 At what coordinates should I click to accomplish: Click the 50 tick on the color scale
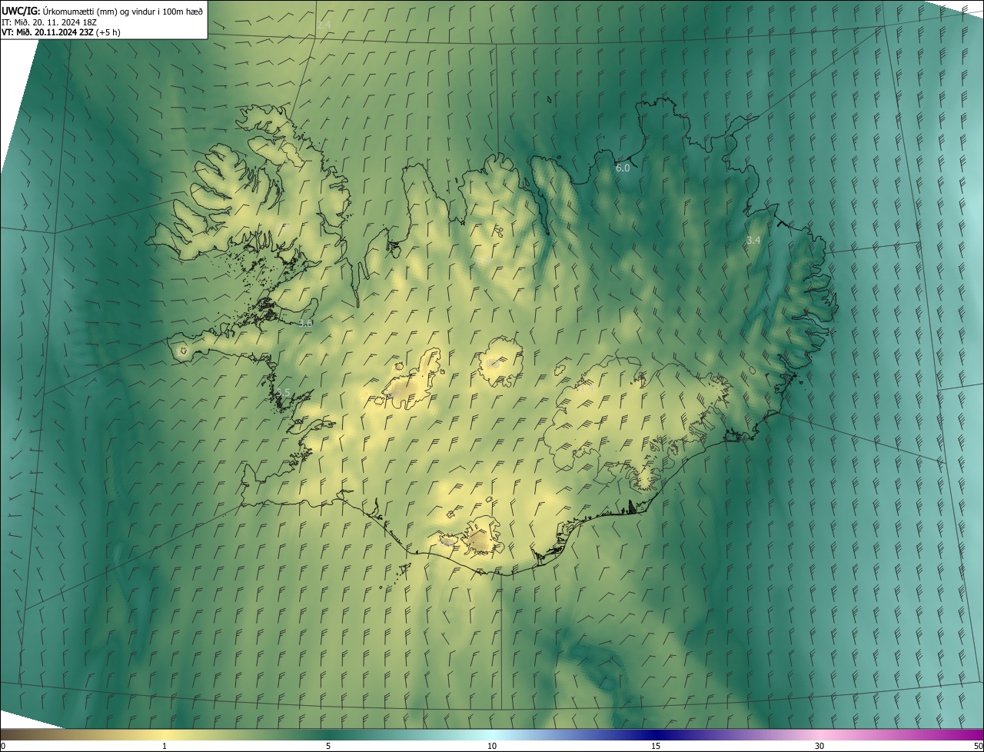coord(978,747)
